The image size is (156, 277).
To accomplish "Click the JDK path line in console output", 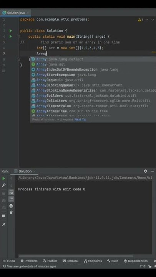I will tap(85, 178).
